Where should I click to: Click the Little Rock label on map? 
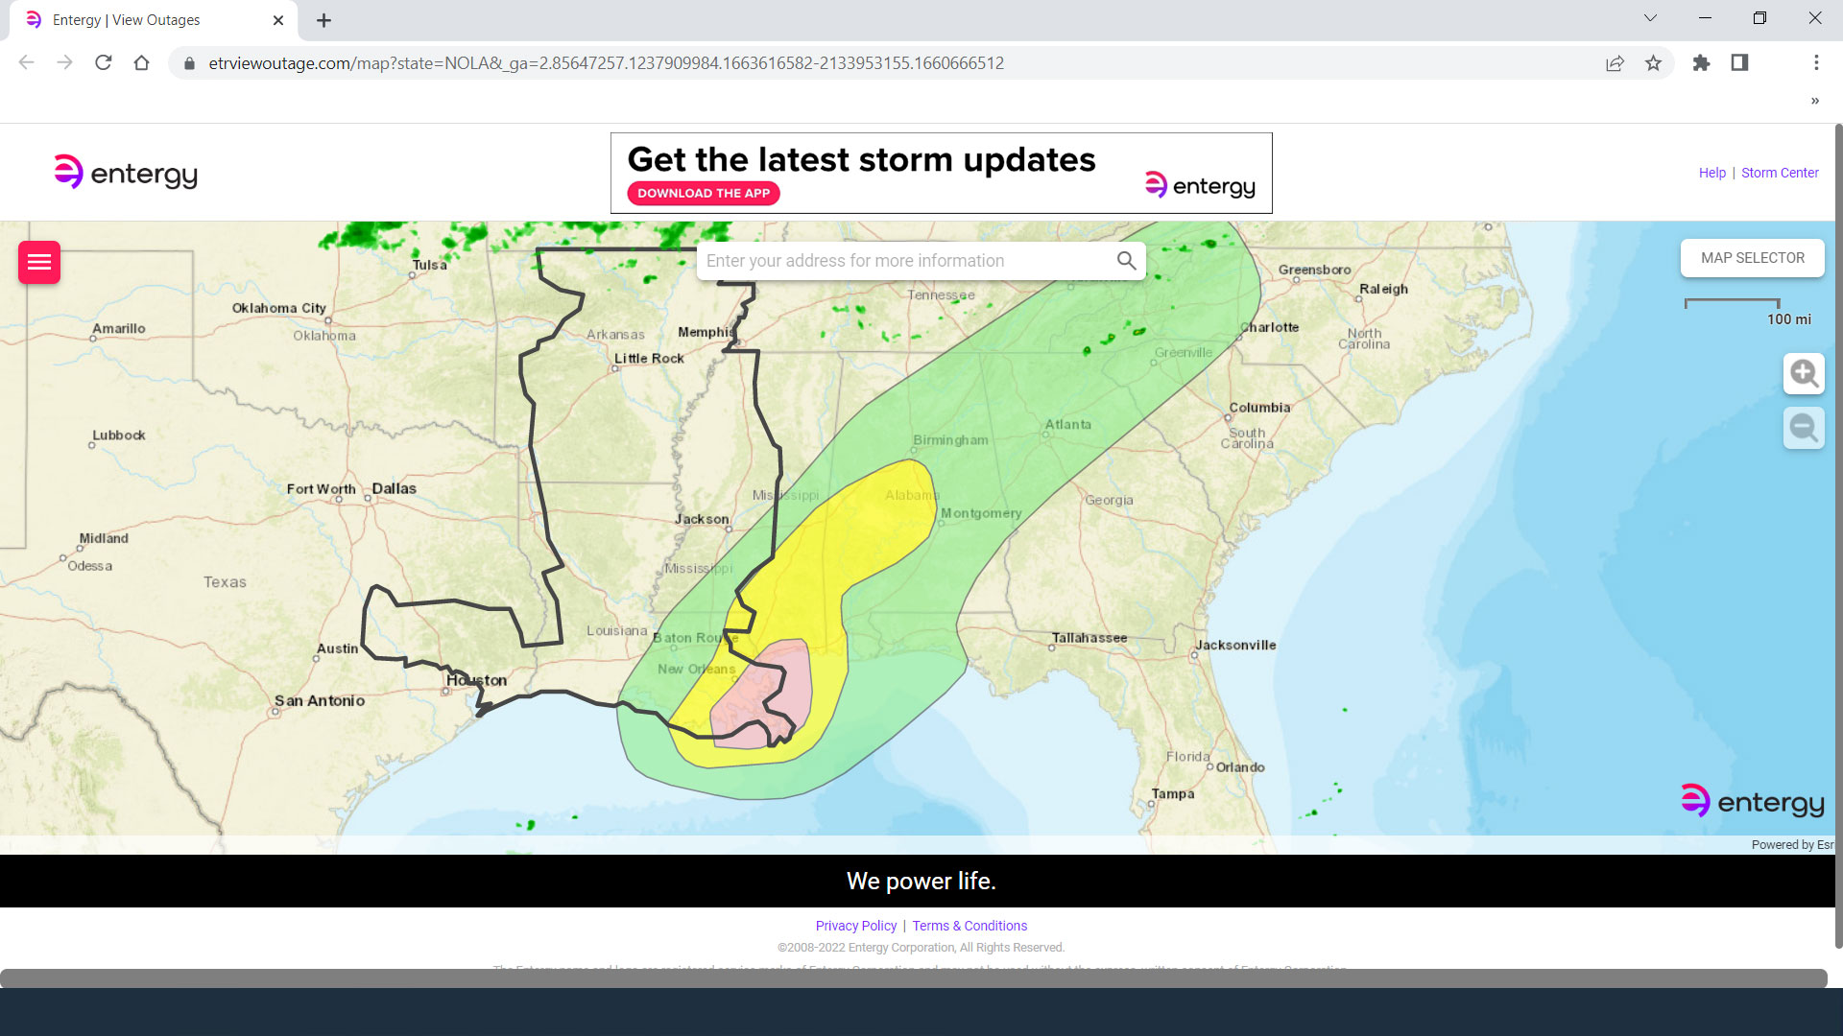click(649, 358)
